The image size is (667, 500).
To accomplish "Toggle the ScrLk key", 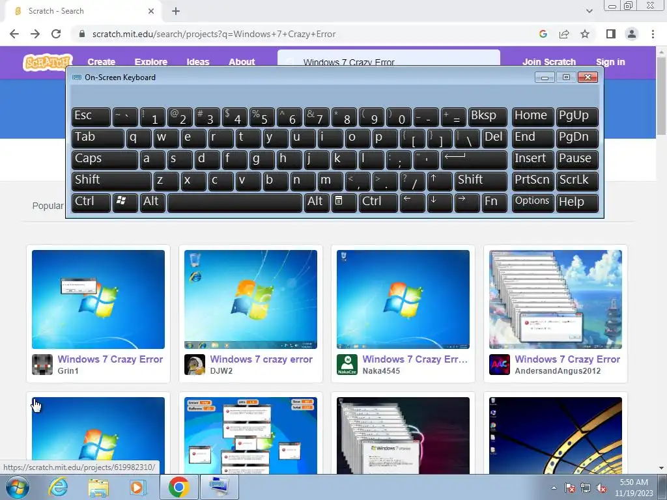I will coord(577,181).
